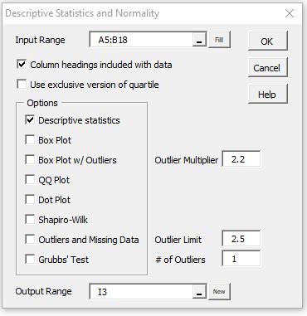Close the Descriptive Statistics and Normality dialog
Screen dimensions: 307x316
point(290,13)
